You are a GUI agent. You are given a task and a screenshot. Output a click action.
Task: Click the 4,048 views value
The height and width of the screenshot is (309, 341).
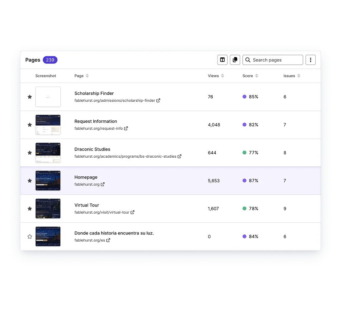(214, 125)
